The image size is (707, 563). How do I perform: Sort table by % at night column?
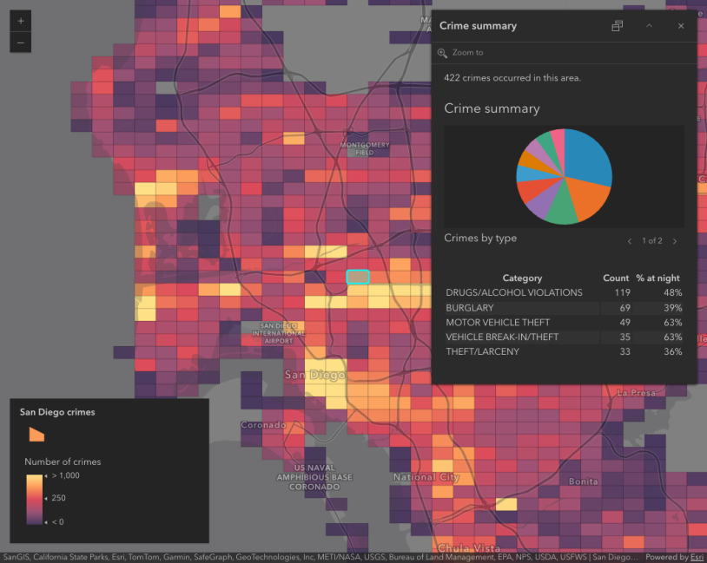coord(657,278)
